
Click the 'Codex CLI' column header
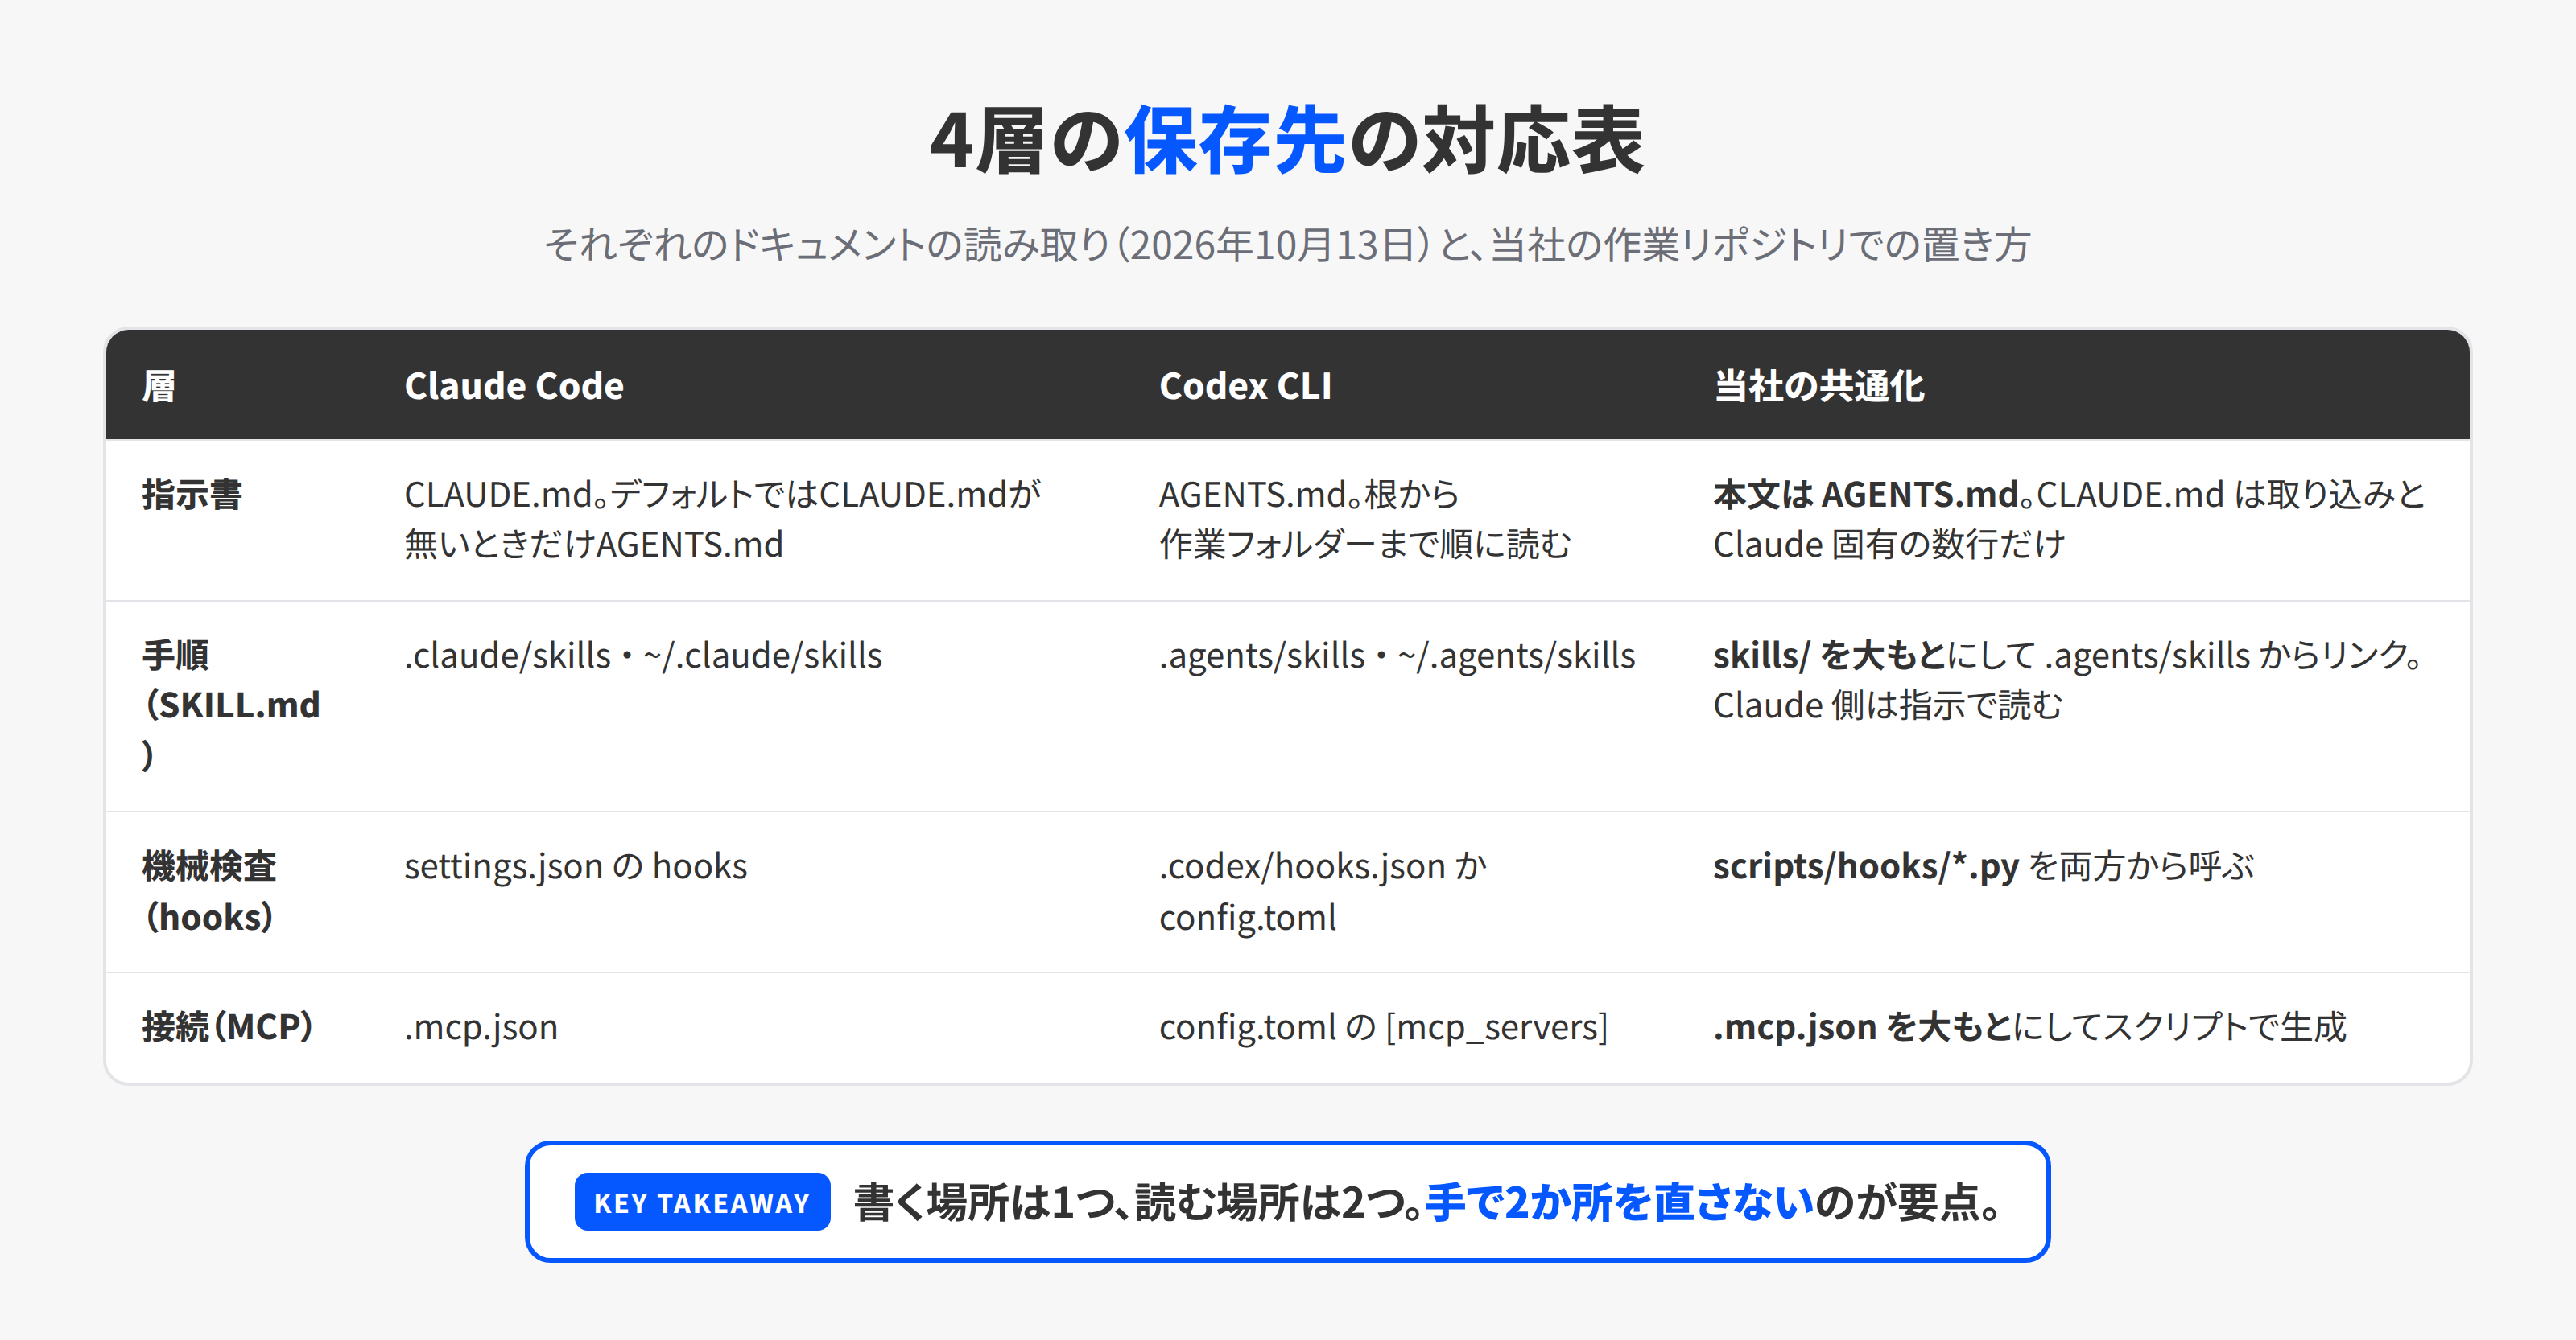(1245, 386)
